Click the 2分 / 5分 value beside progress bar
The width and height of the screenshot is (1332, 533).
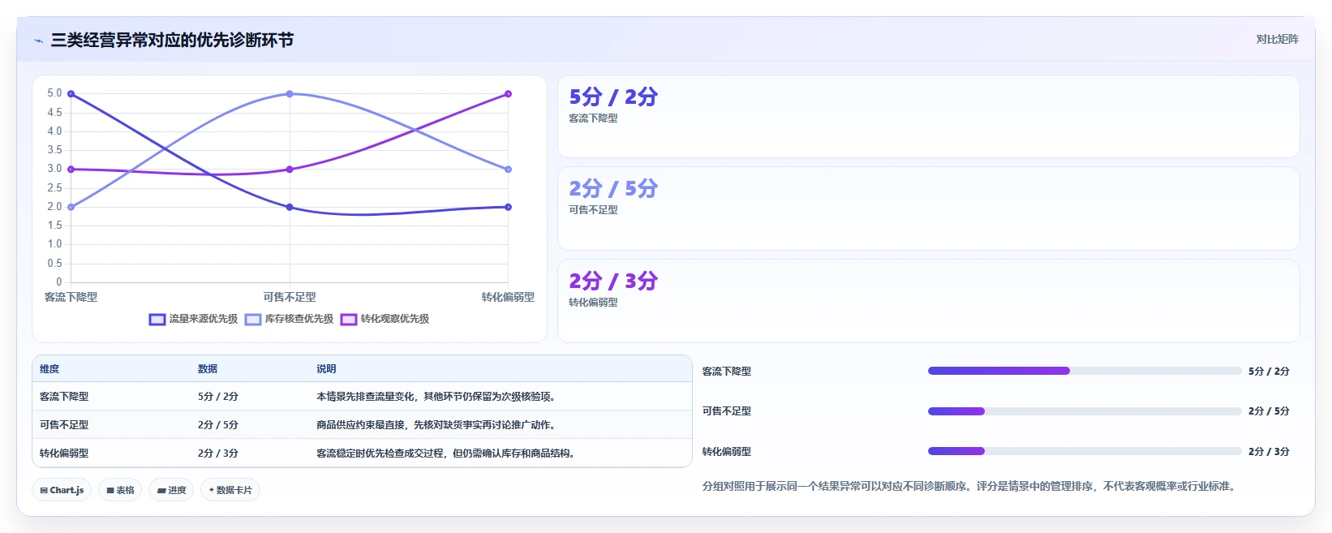(1269, 411)
